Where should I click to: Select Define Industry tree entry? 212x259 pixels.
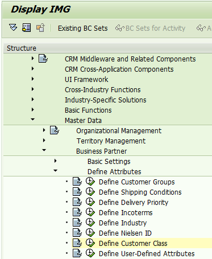(x=123, y=223)
